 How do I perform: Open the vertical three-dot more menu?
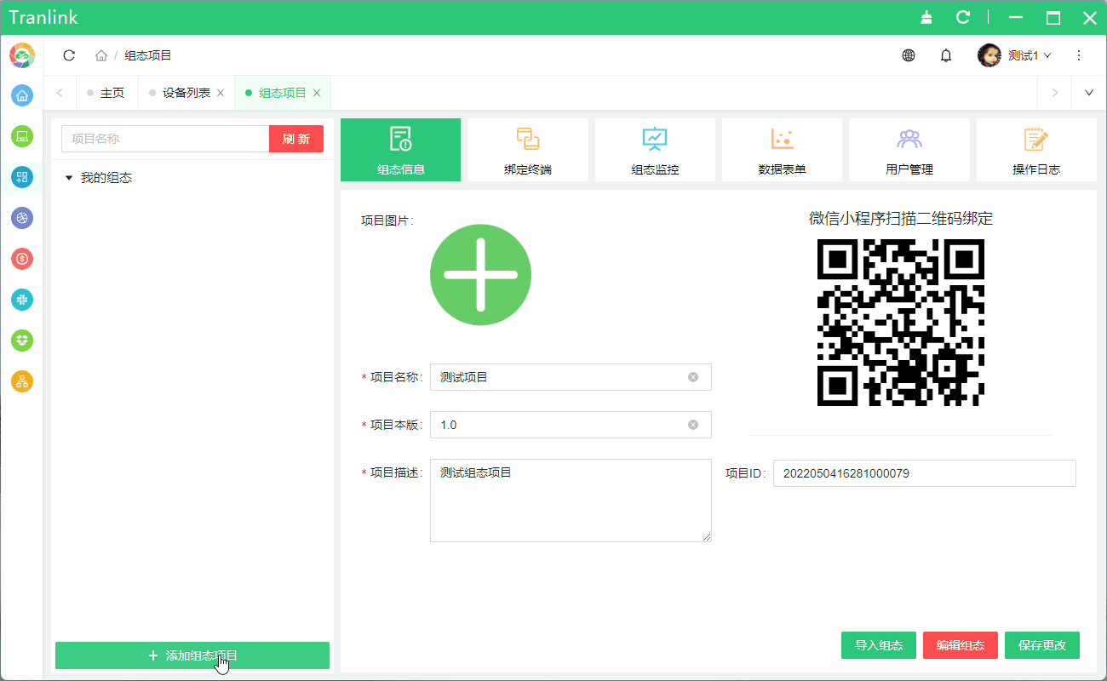[1079, 55]
